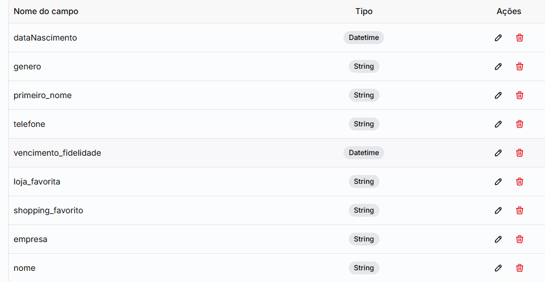Delete primeiro_nome with the red trash icon
The height and width of the screenshot is (282, 545).
(x=520, y=95)
